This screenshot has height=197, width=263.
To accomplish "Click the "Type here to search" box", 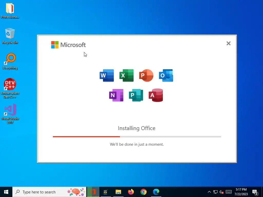I will [x=50, y=192].
